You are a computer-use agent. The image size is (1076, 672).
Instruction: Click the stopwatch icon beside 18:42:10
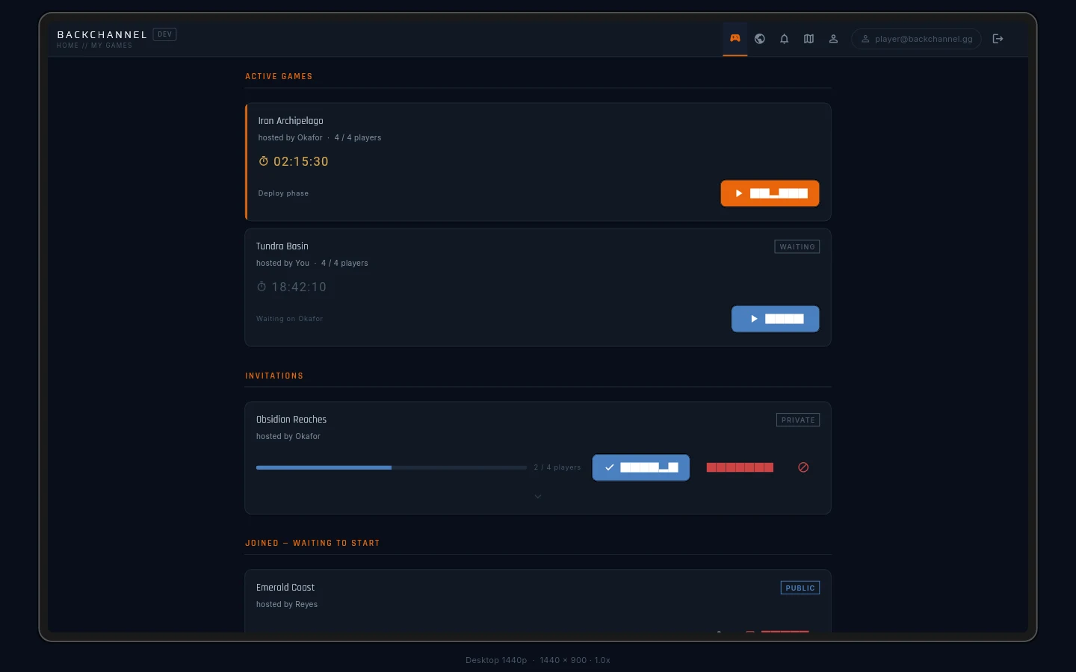[x=262, y=287]
